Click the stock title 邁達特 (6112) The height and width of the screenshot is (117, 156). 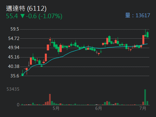[26, 8]
